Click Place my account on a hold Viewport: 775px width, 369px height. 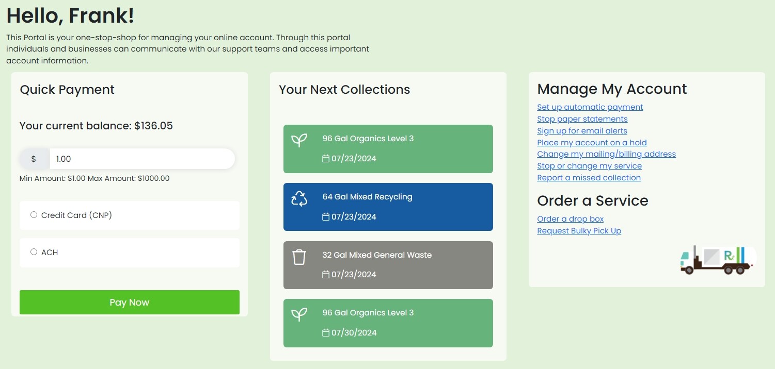(x=592, y=143)
